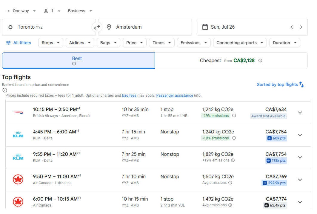Click KLM logo on 9:55 PM flight

(18, 157)
